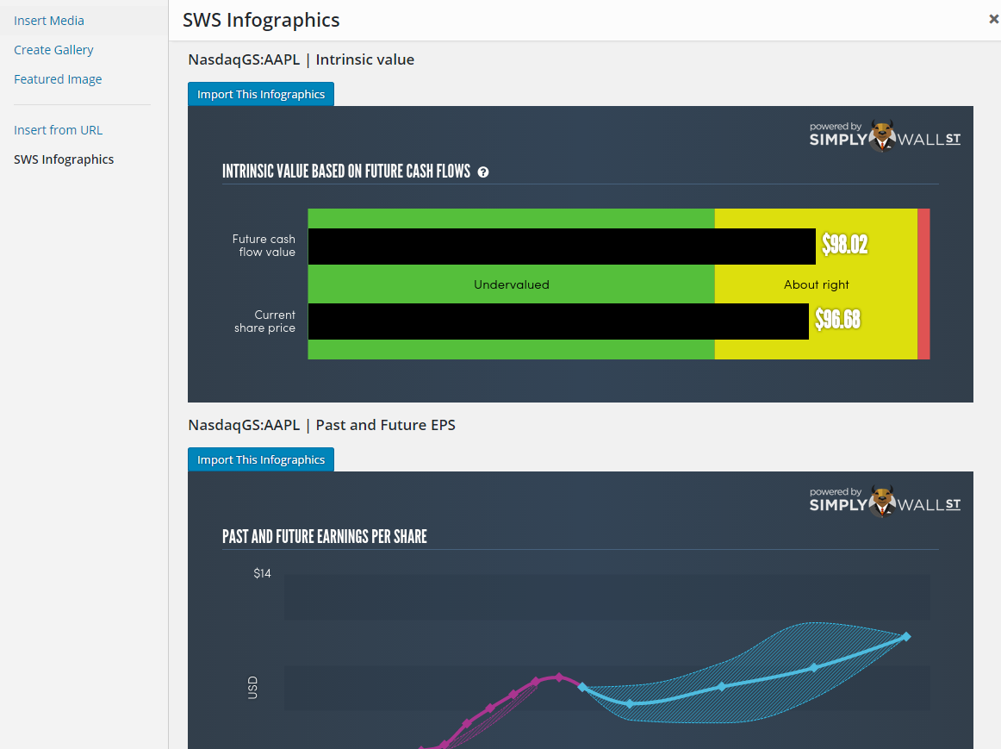Select SWS Infographics sidebar item

coord(64,159)
